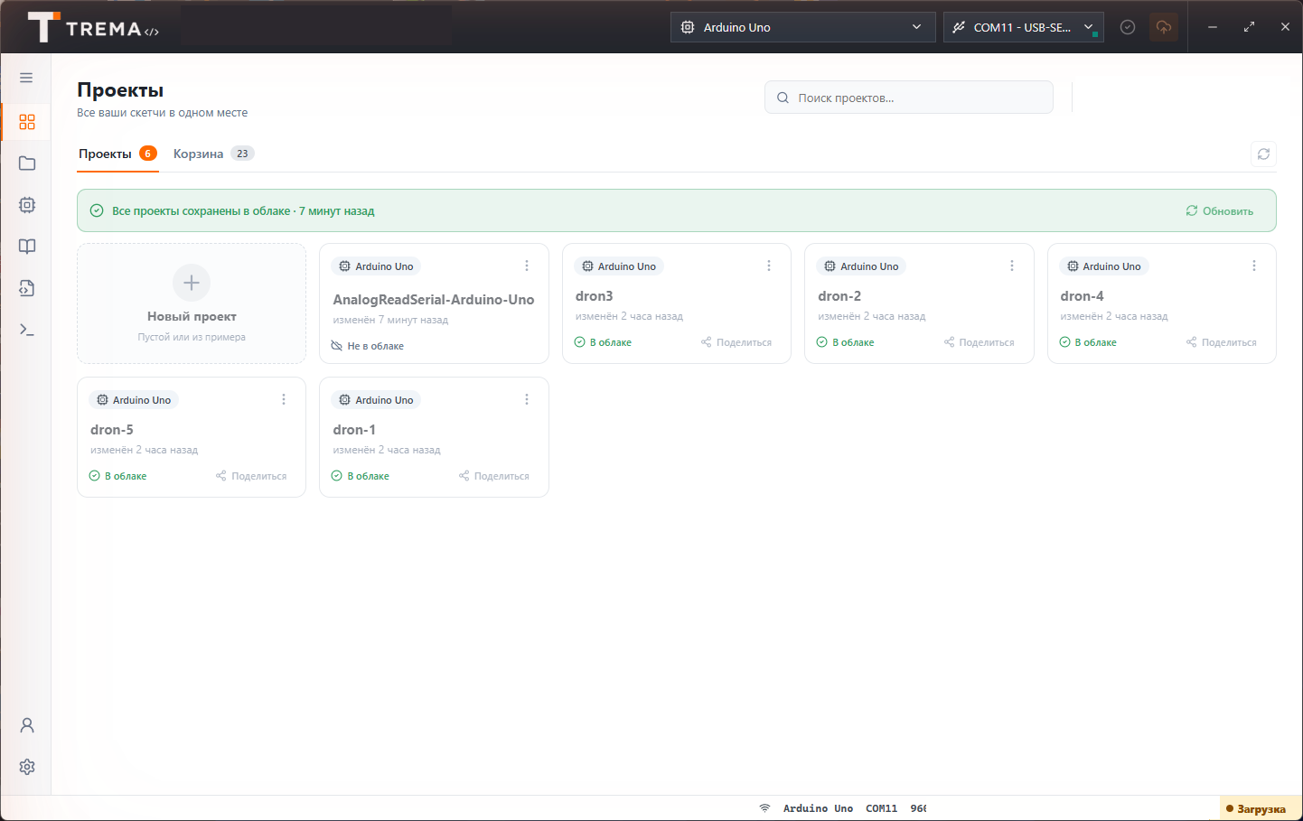
Task: Open the library book icon in sidebar
Action: [x=27, y=247]
